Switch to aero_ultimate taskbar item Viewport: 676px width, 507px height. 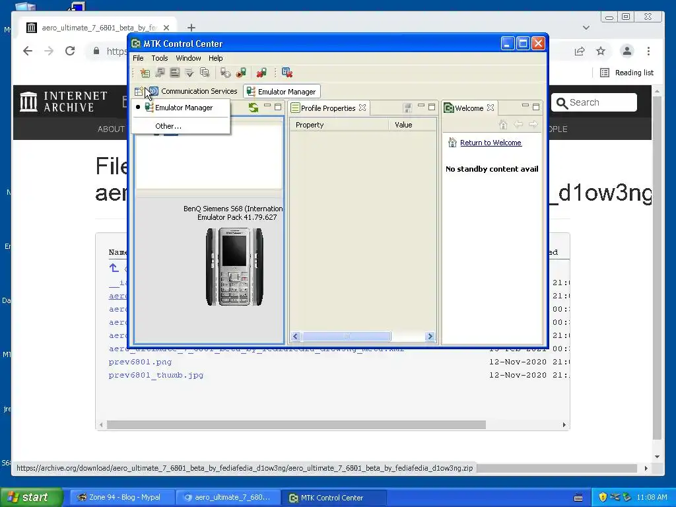(228, 498)
